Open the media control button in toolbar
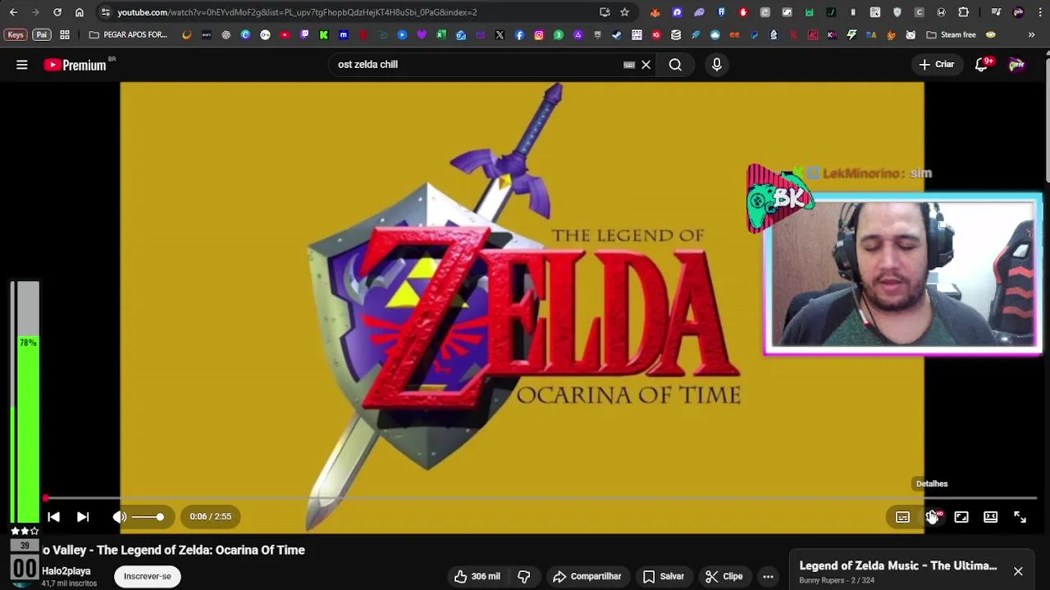 [996, 12]
